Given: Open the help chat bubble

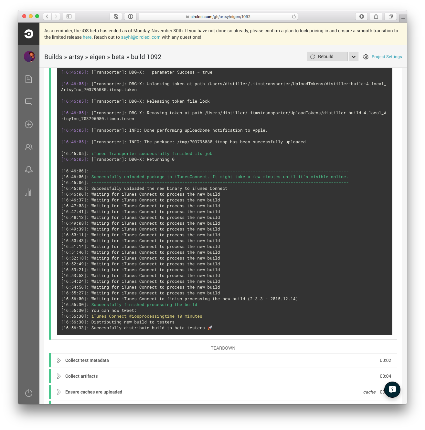Looking at the screenshot, I should click(392, 389).
